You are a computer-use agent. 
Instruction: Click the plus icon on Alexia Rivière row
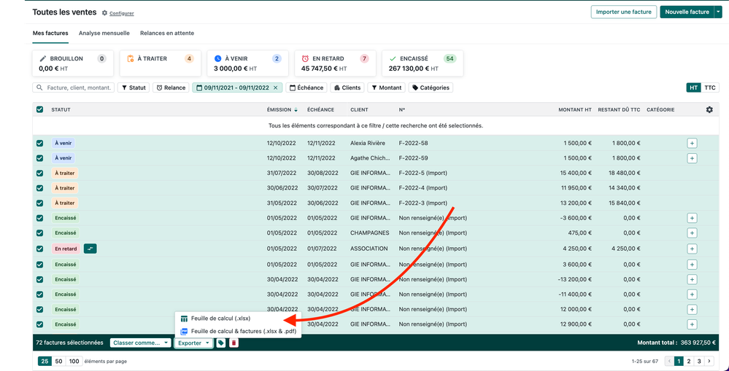[692, 143]
